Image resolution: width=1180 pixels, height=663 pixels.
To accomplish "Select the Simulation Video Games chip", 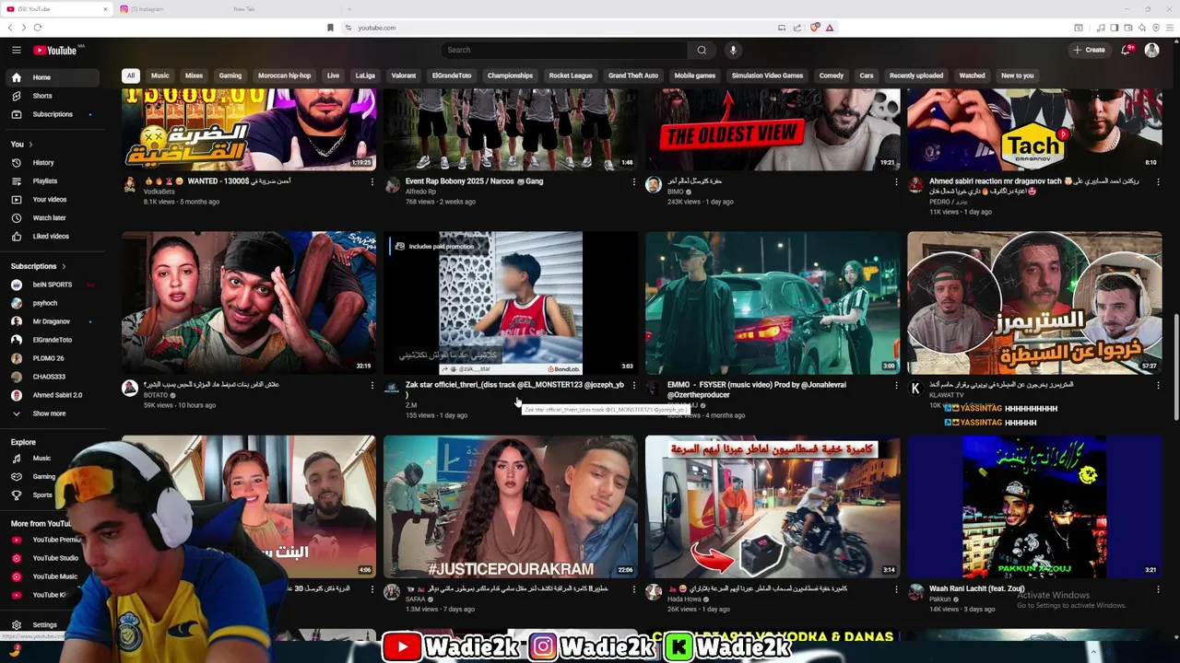I will pos(767,76).
